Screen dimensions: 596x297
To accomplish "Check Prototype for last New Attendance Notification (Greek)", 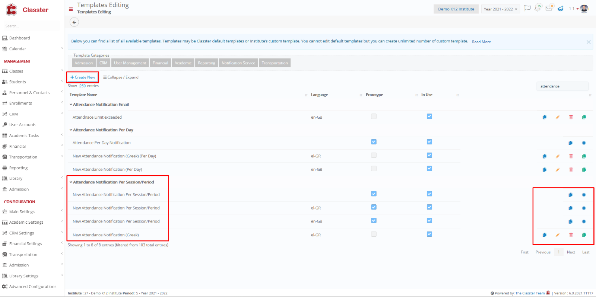I will (x=374, y=234).
